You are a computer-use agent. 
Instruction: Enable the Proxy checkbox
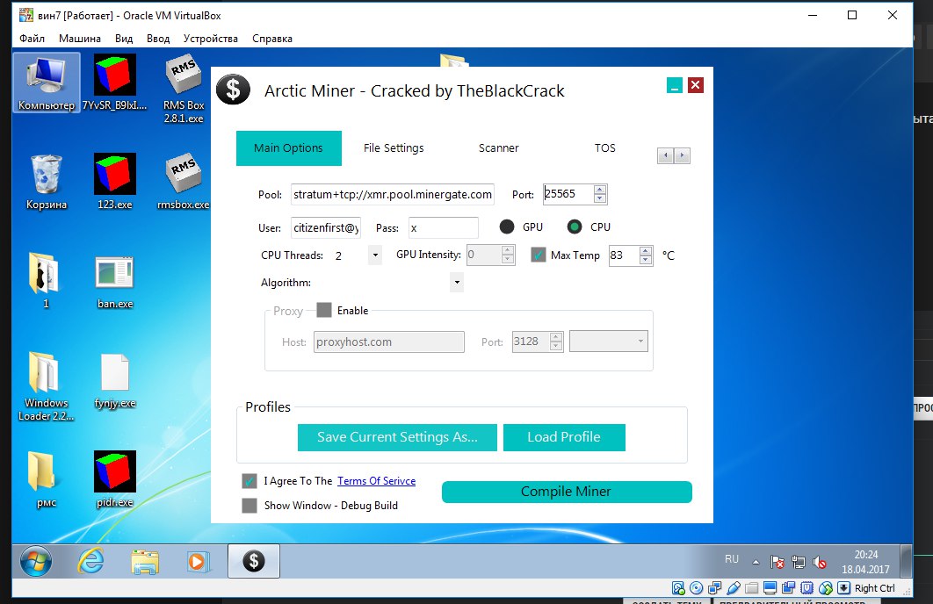coord(324,310)
